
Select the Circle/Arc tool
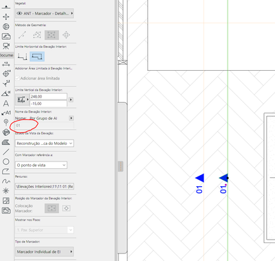click(x=6, y=161)
